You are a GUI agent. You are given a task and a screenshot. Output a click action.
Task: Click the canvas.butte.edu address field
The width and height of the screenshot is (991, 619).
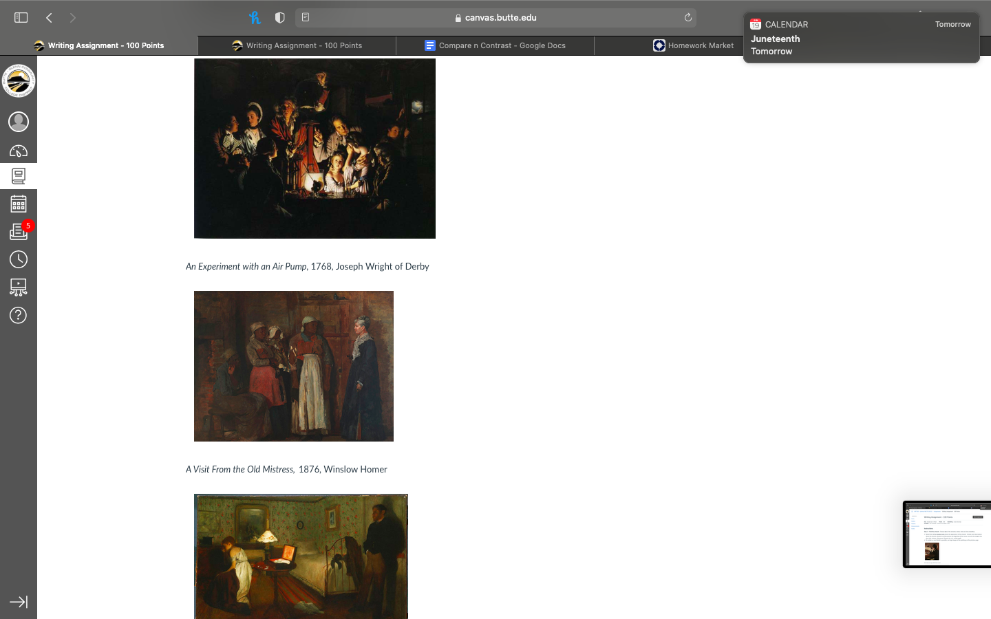click(495, 18)
